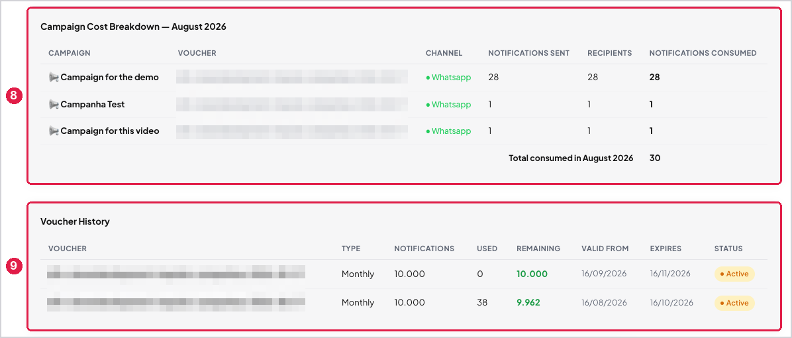792x338 pixels.
Task: Click the NOTIFICATIONS header in Voucher History
Action: (x=424, y=249)
